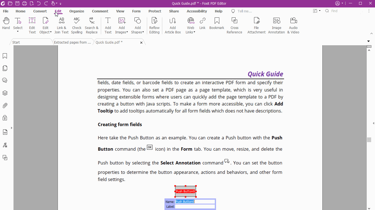Viewport: 375px width, 210px height.
Task: Open the Security side panel
Action: coord(5,118)
